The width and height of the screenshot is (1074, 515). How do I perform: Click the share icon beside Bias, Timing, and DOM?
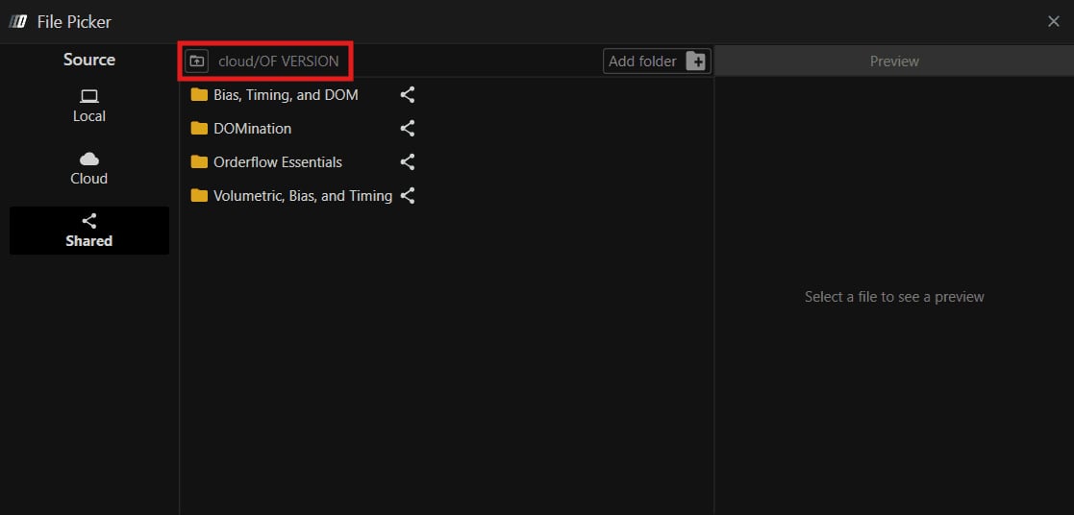(408, 94)
